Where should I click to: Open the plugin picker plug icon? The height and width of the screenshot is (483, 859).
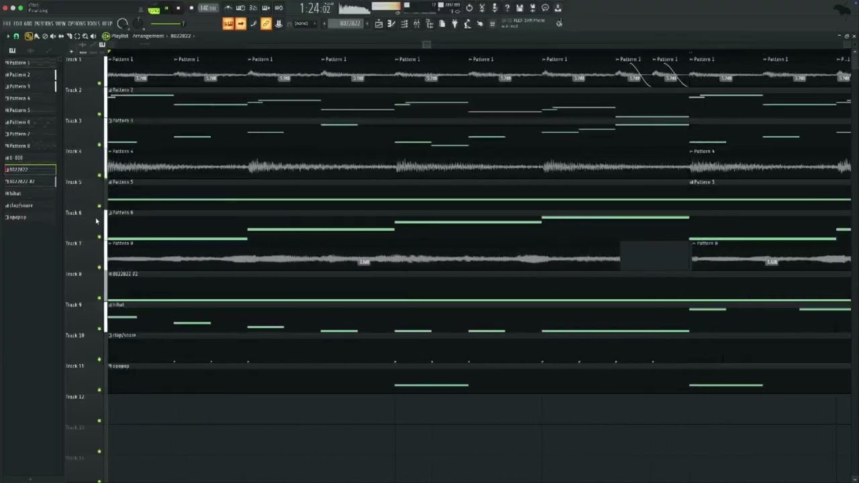coord(454,23)
